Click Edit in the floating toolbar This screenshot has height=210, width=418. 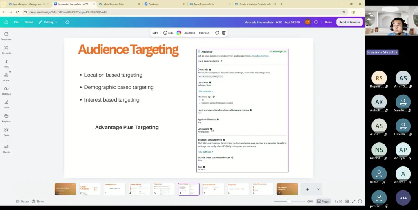(x=155, y=33)
